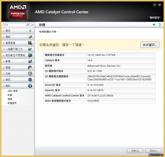Click the 遊戲 gamepad icon
Viewport: 165px width, 157px height.
tap(30, 67)
